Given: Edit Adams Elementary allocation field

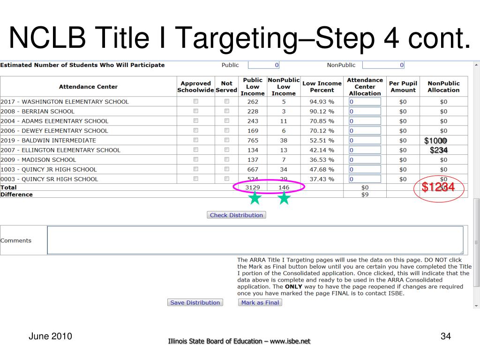Looking at the screenshot, I should (365, 121).
